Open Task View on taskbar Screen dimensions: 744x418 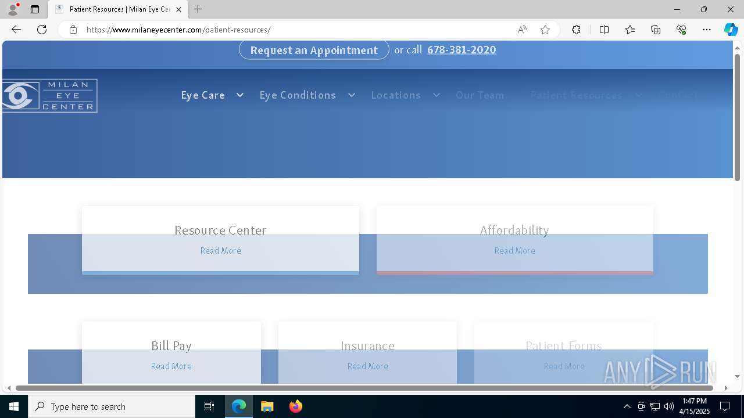209,406
